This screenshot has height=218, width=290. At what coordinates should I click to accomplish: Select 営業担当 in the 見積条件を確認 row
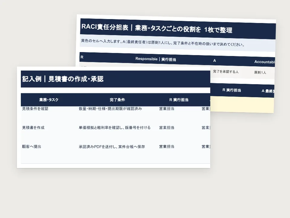[167, 109]
